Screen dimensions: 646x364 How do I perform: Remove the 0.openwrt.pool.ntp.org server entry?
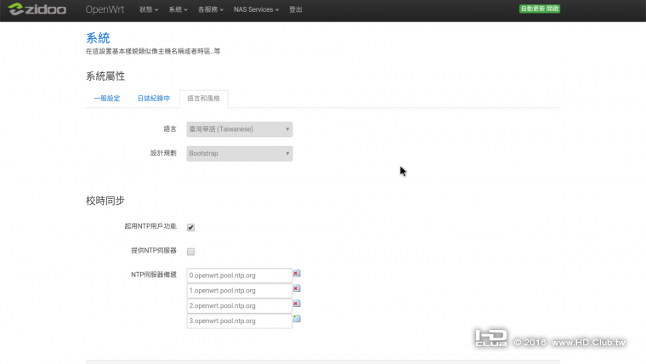pyautogui.click(x=297, y=273)
